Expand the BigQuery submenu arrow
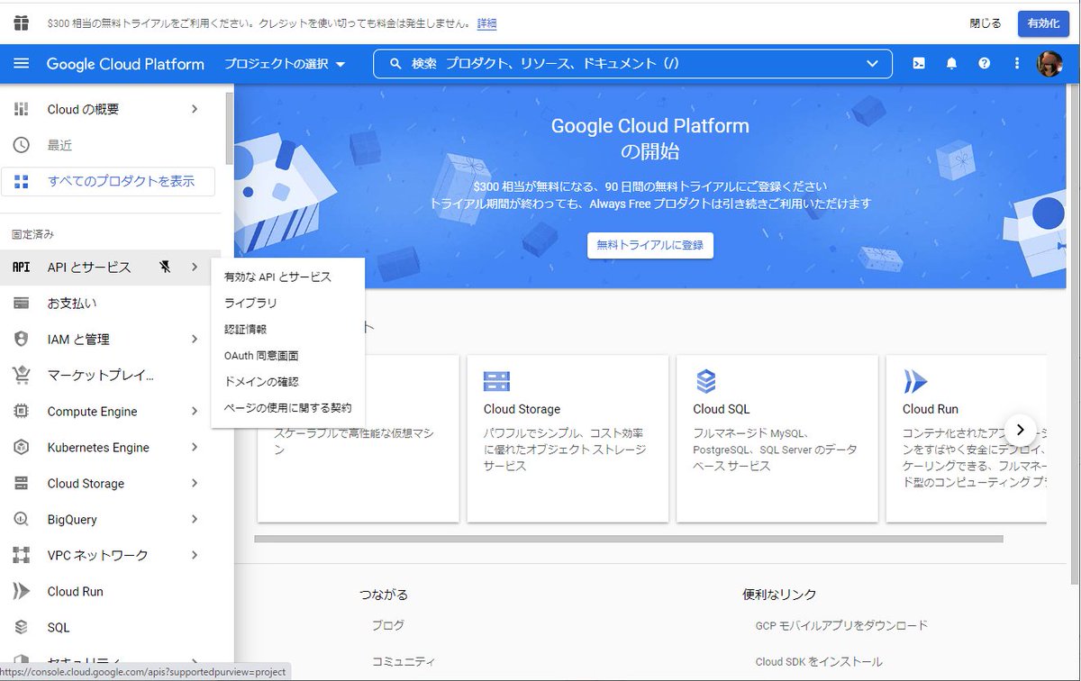Image resolution: width=1081 pixels, height=681 pixels. [195, 520]
